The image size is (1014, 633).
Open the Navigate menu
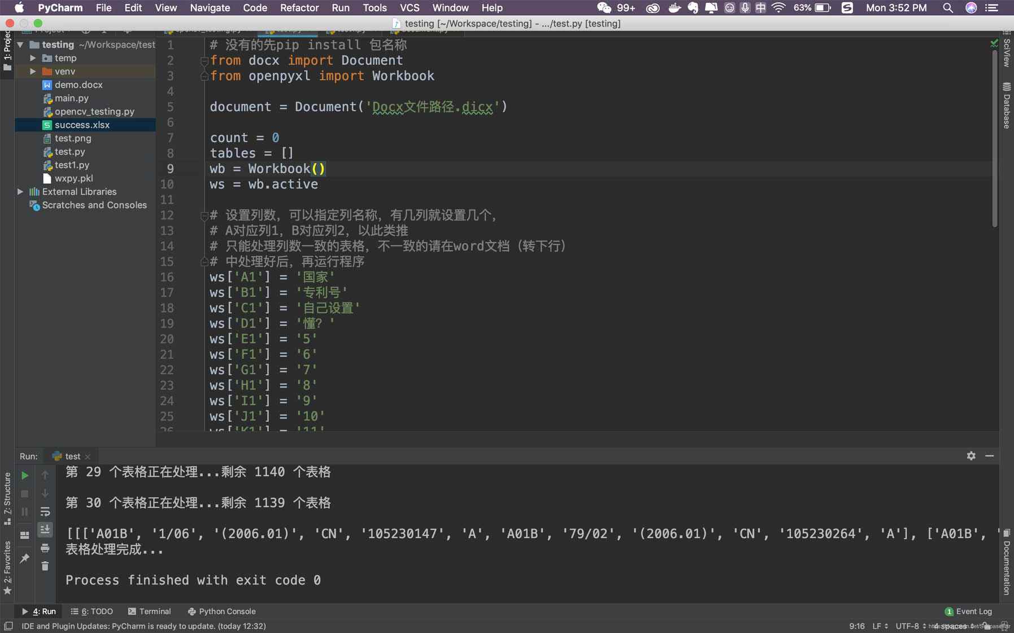(210, 8)
